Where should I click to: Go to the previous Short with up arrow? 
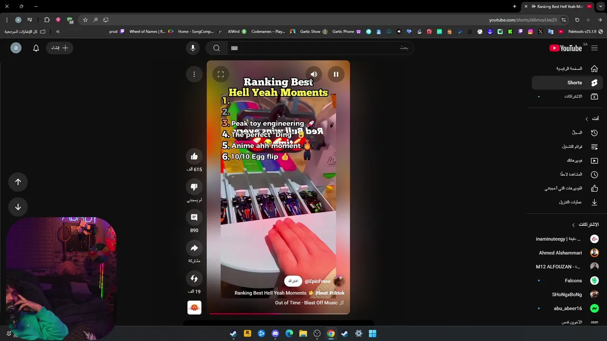click(18, 182)
